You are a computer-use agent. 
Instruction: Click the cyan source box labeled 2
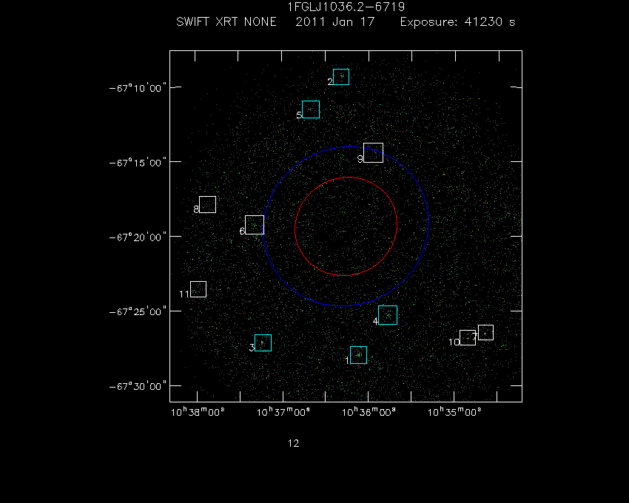pyautogui.click(x=341, y=77)
